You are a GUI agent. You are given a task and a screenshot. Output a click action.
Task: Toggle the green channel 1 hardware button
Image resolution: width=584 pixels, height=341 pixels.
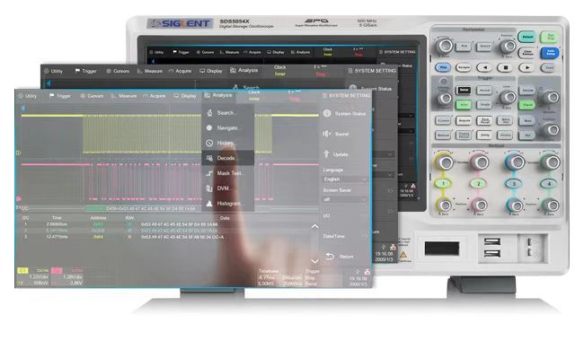tap(443, 183)
